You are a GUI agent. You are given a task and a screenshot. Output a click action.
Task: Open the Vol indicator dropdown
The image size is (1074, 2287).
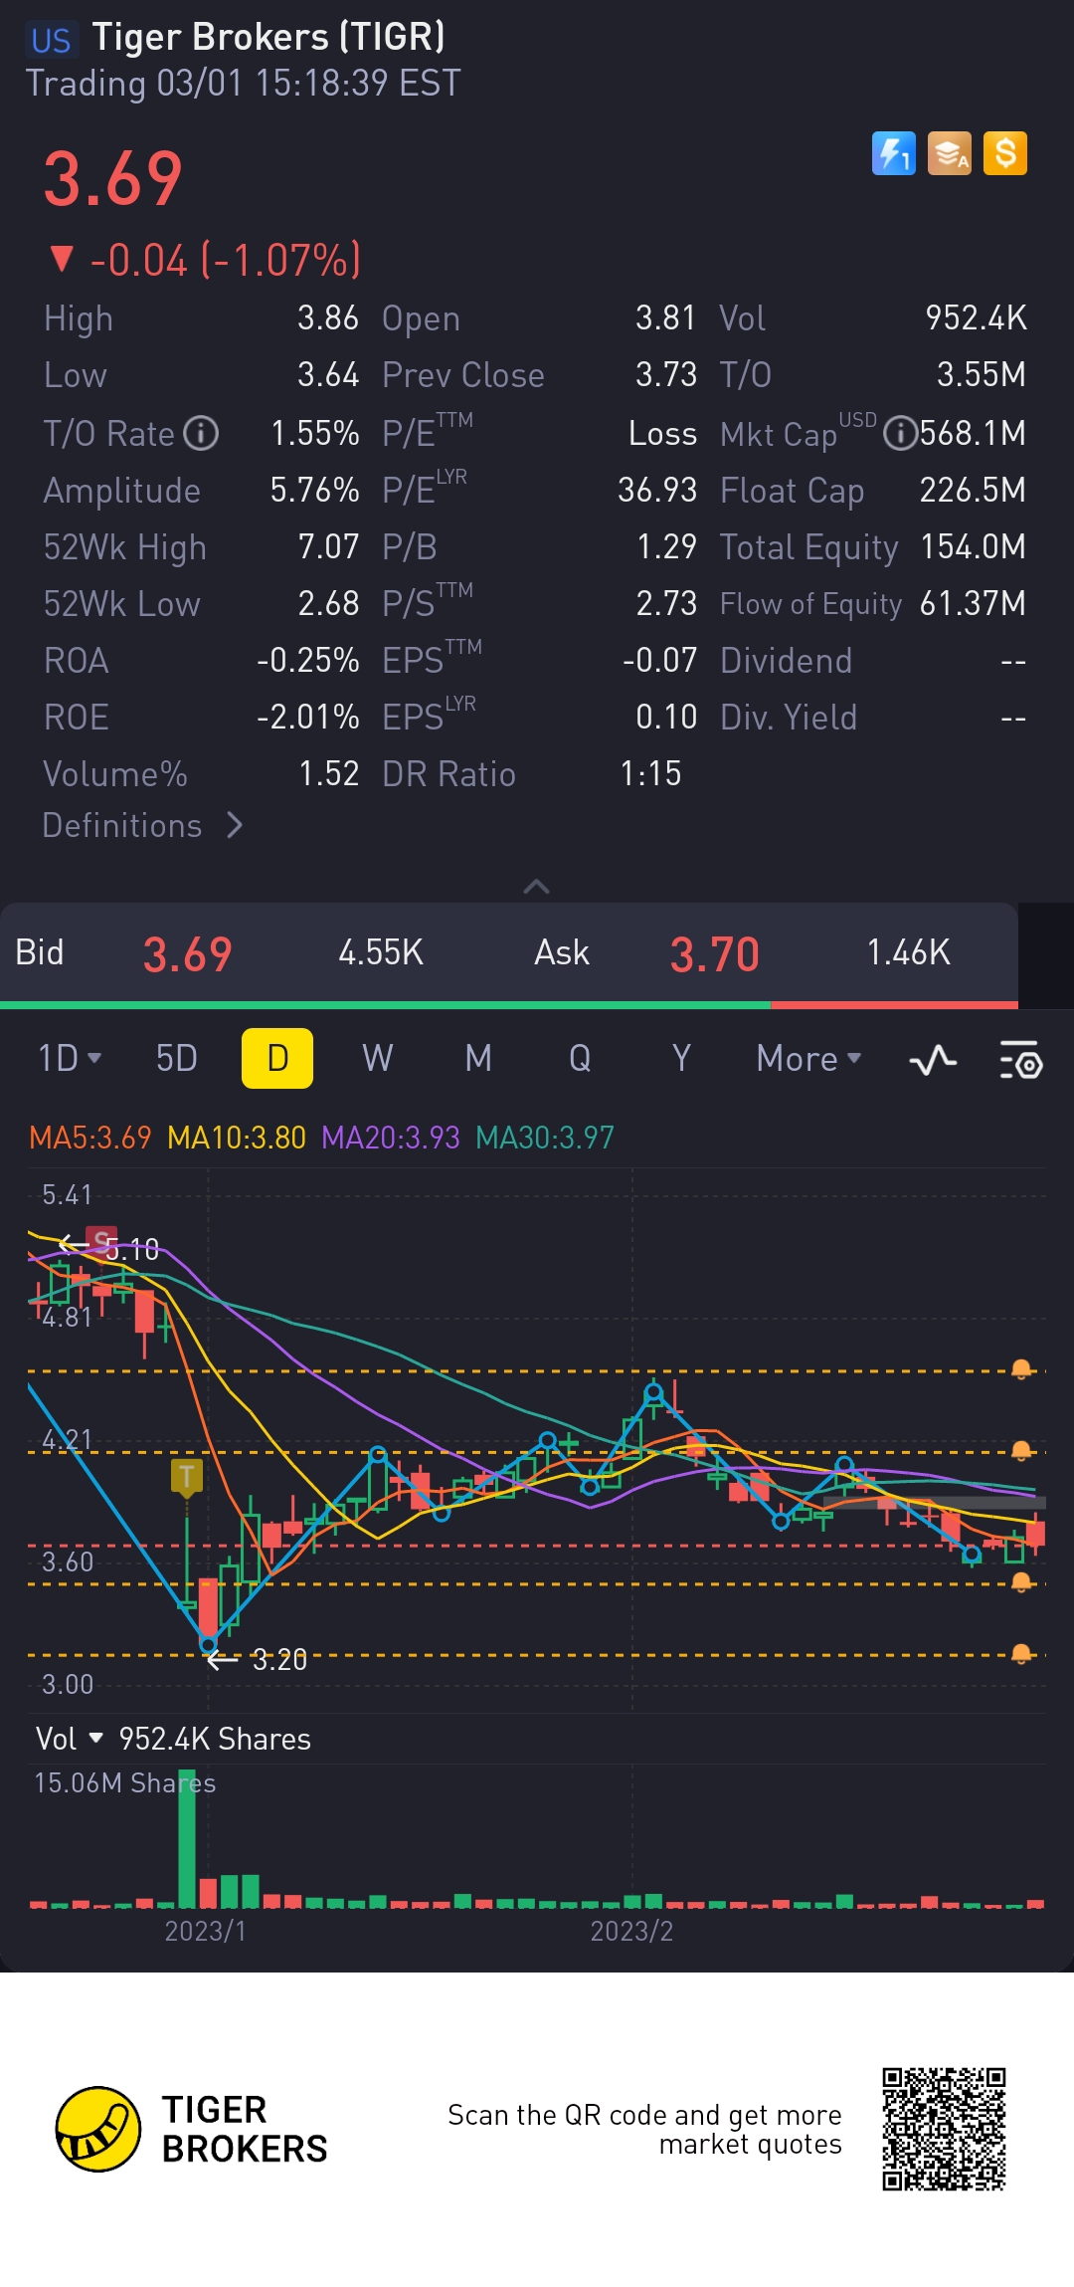pos(70,1739)
